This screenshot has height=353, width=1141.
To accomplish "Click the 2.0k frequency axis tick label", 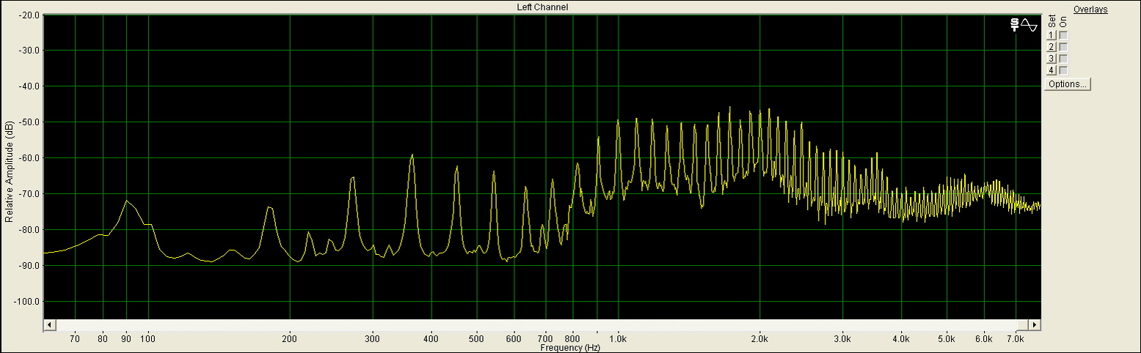I will point(759,339).
